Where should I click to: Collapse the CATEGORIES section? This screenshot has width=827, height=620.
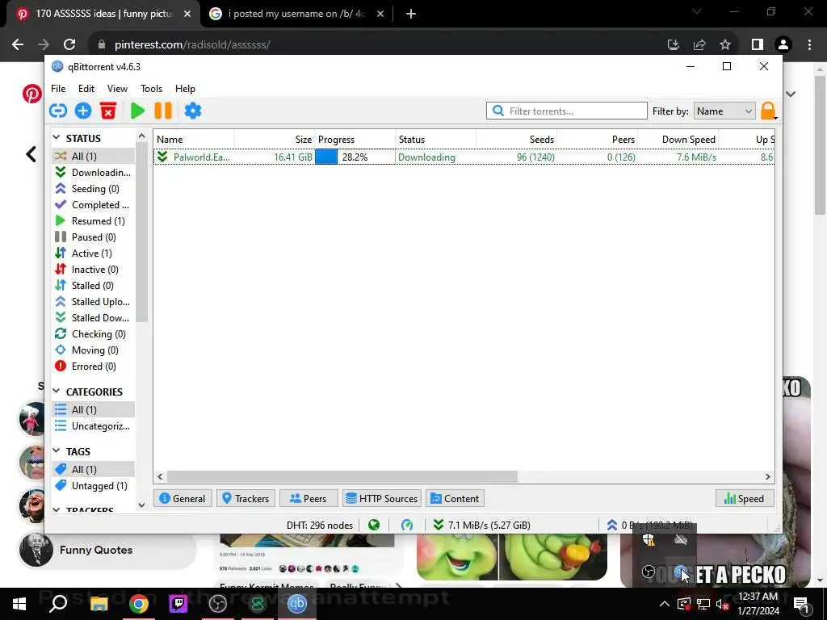(x=57, y=392)
